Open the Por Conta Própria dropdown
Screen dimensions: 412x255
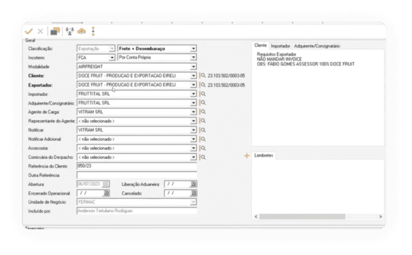click(193, 57)
